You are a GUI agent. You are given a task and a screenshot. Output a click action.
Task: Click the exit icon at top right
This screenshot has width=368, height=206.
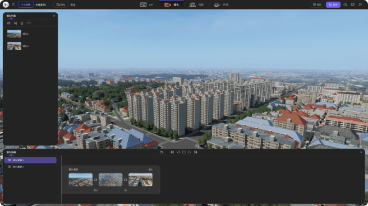click(x=361, y=4)
